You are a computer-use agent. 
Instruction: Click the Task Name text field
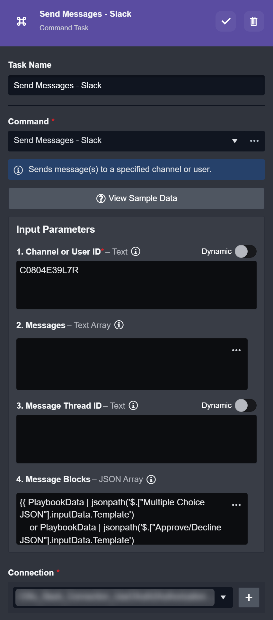pyautogui.click(x=136, y=85)
